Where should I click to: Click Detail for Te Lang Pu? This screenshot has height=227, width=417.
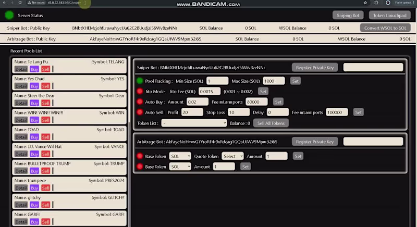tap(21, 69)
